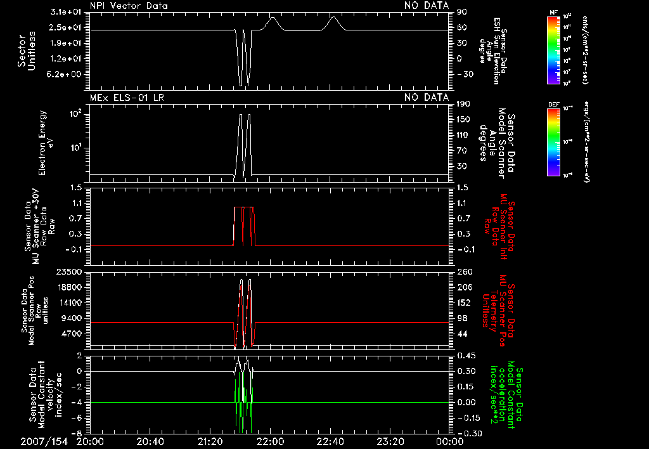Click the '6.2e+00' sector tick label
This screenshot has width=649, height=449.
[x=65, y=75]
